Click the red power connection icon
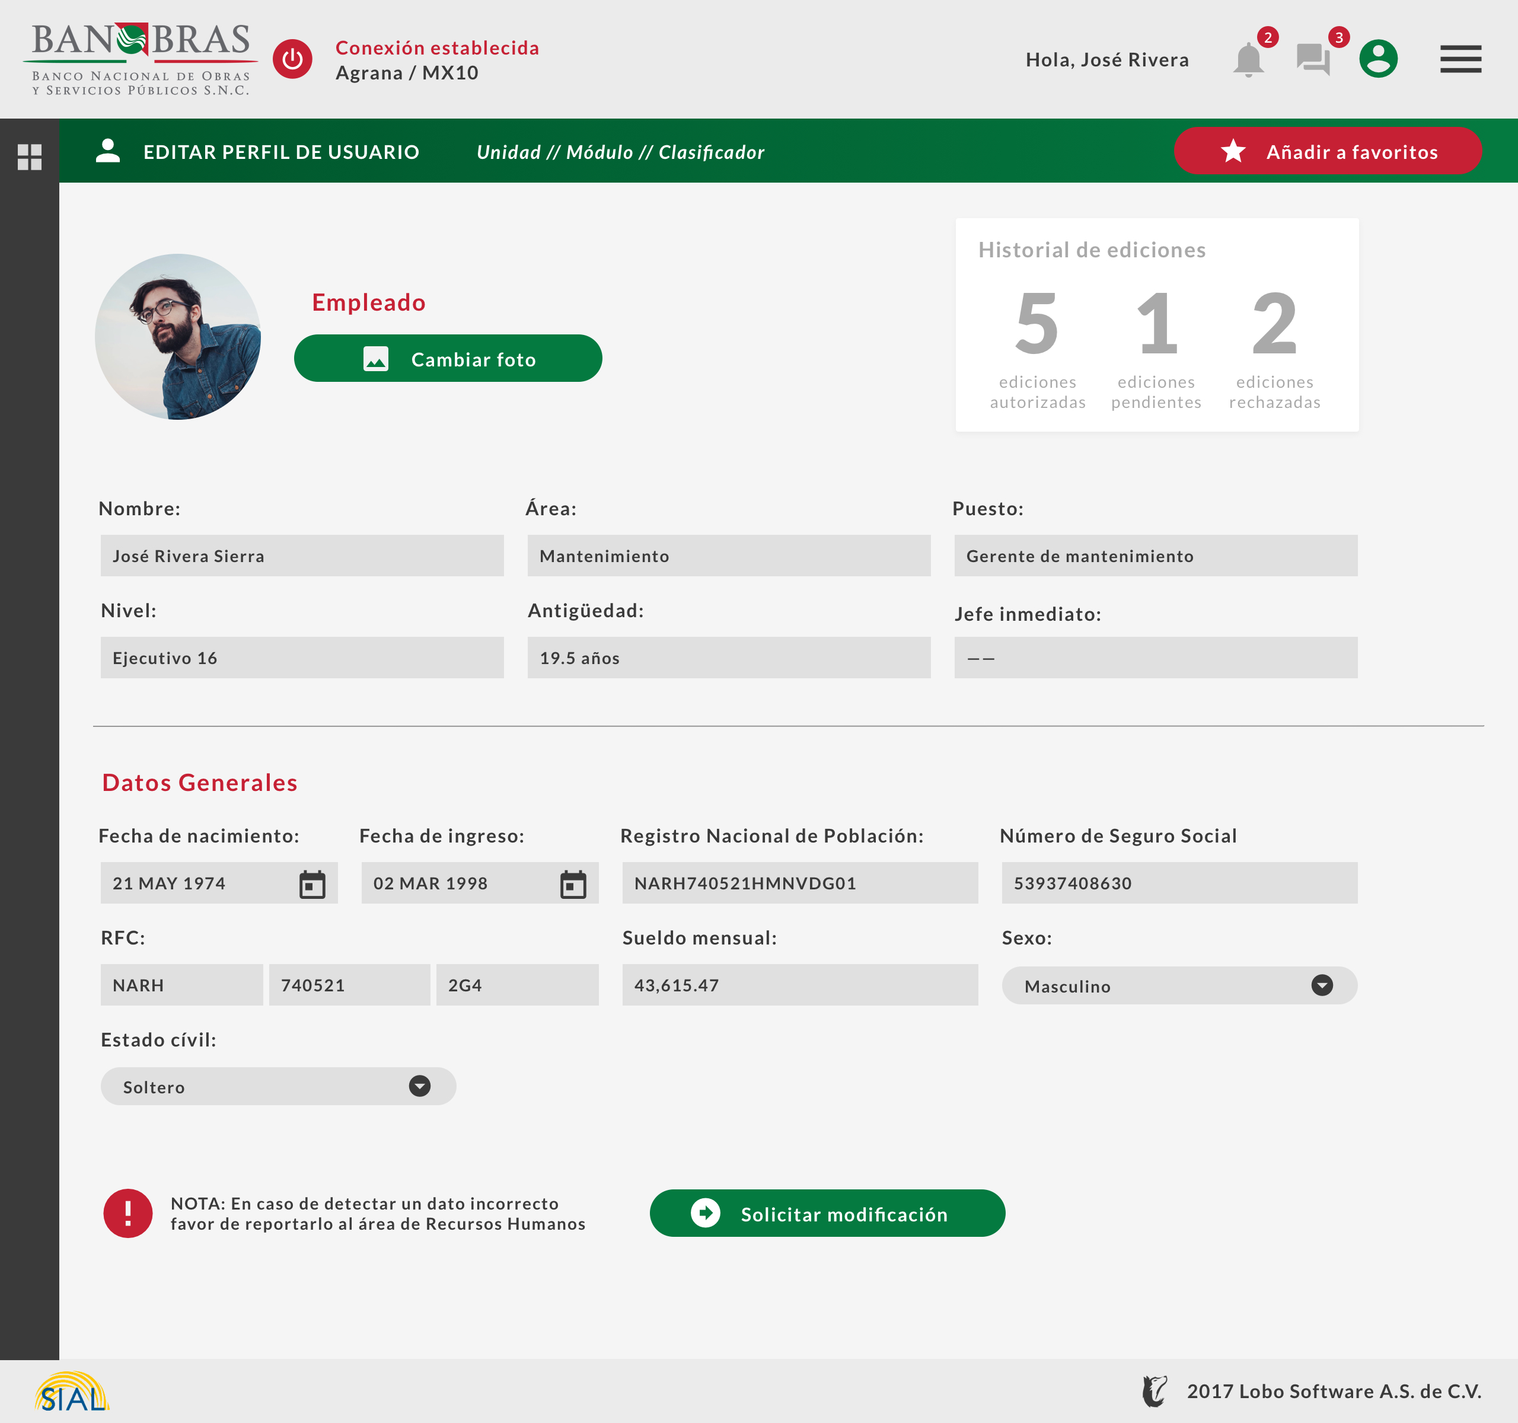 [292, 59]
